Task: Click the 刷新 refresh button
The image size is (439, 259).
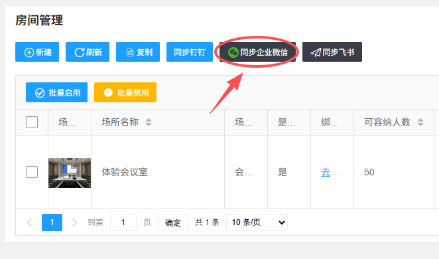Action: (88, 52)
